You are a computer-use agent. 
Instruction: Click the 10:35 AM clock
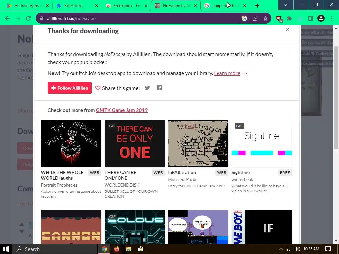311,249
